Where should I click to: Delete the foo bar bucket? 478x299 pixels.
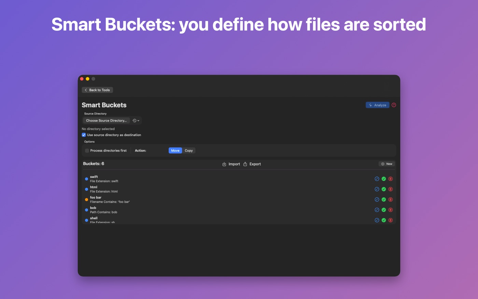click(x=391, y=200)
